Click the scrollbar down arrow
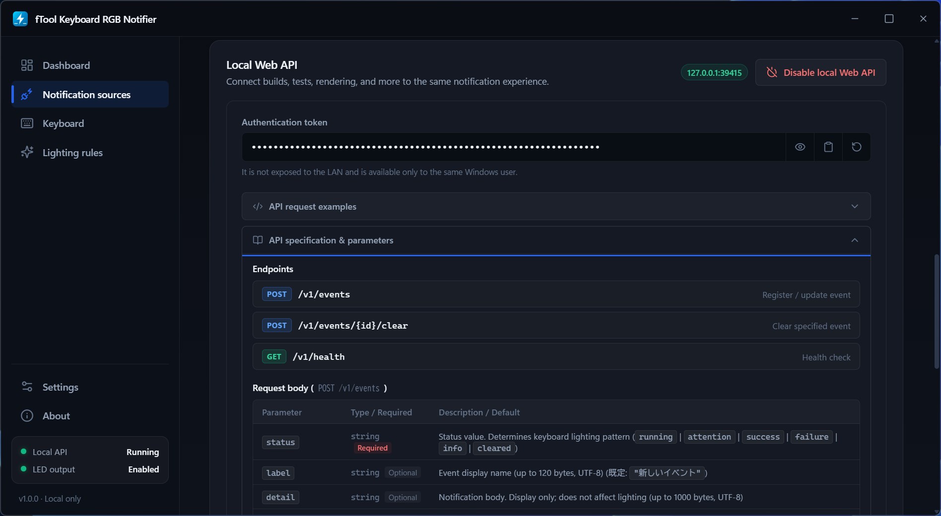This screenshot has width=941, height=516. (x=937, y=512)
